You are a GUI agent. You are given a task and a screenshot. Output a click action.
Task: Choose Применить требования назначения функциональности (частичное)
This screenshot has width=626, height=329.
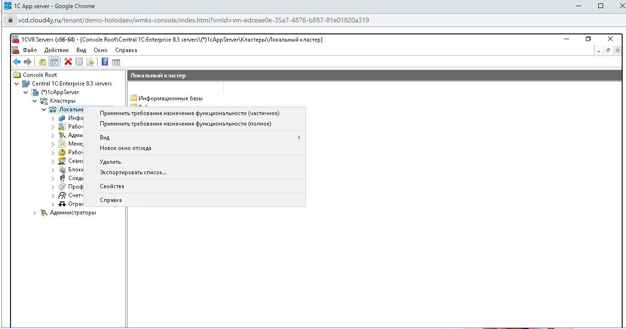pyautogui.click(x=194, y=113)
